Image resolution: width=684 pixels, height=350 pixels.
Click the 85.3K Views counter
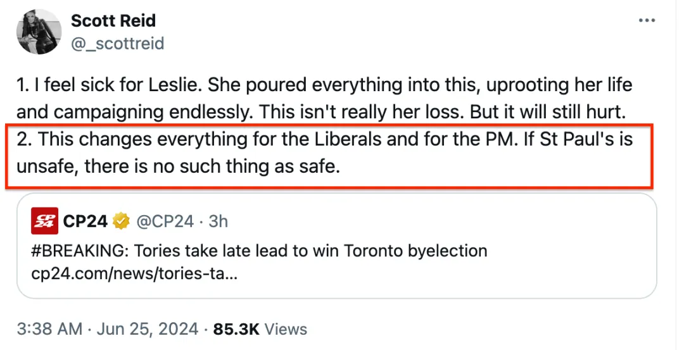[x=260, y=329]
